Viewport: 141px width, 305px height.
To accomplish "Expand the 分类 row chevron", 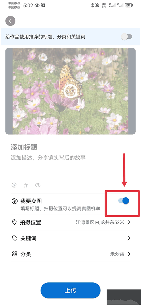I will (x=129, y=254).
